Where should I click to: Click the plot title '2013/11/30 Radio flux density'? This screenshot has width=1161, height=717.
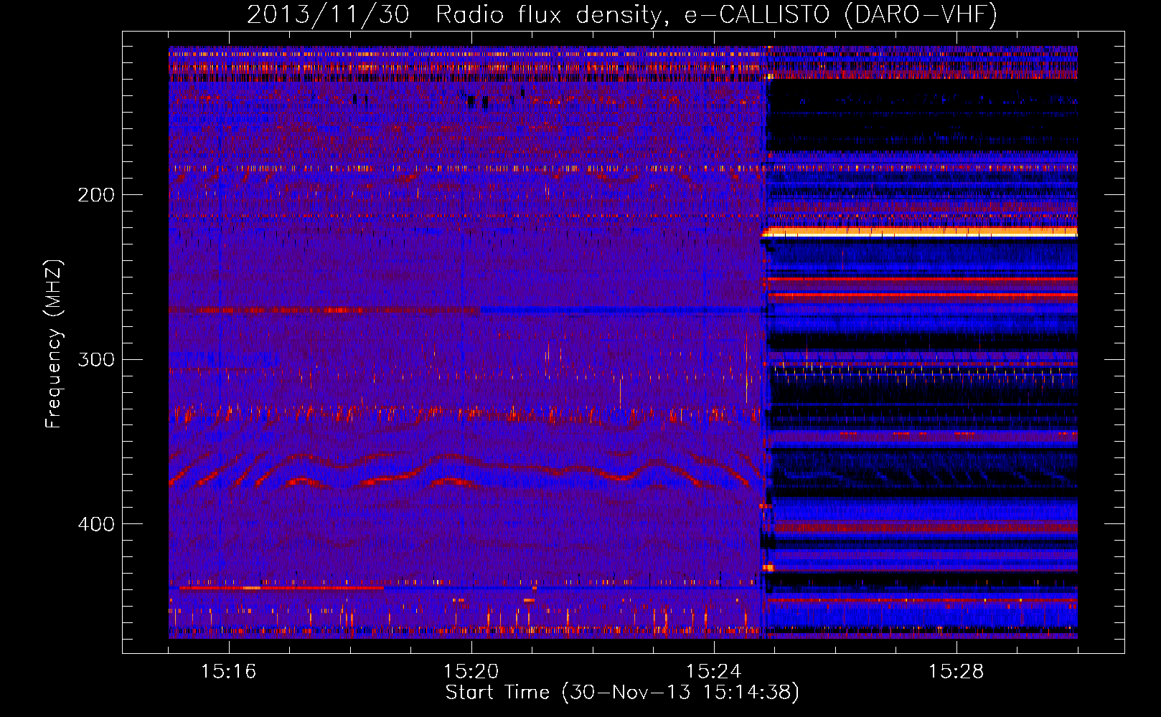[x=622, y=14]
